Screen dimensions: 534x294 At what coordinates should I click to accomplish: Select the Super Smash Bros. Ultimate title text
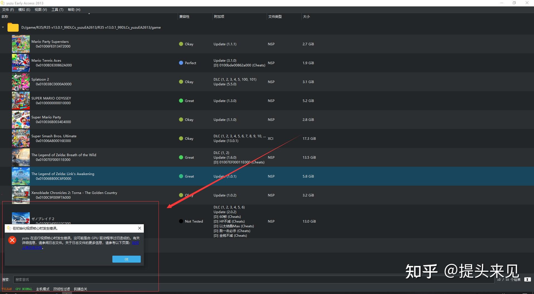coord(54,136)
